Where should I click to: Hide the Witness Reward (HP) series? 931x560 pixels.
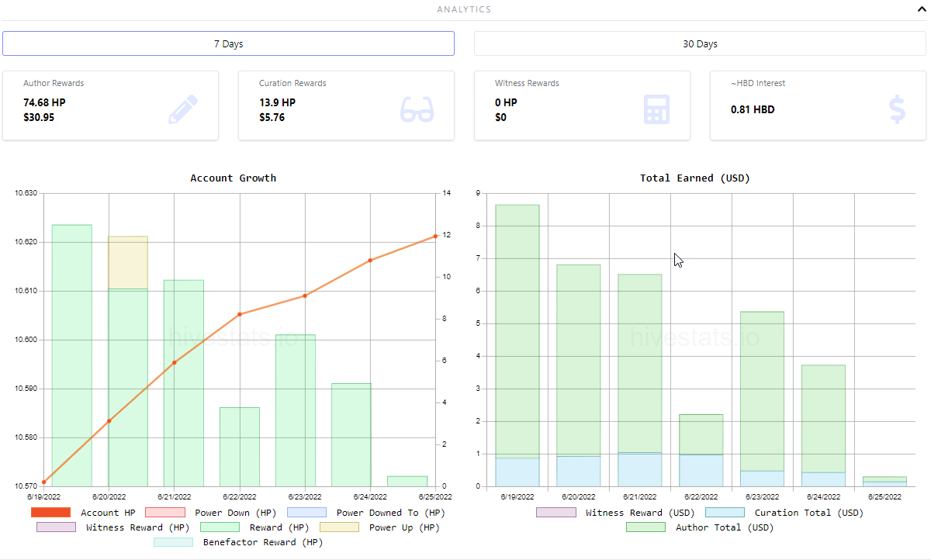click(113, 527)
